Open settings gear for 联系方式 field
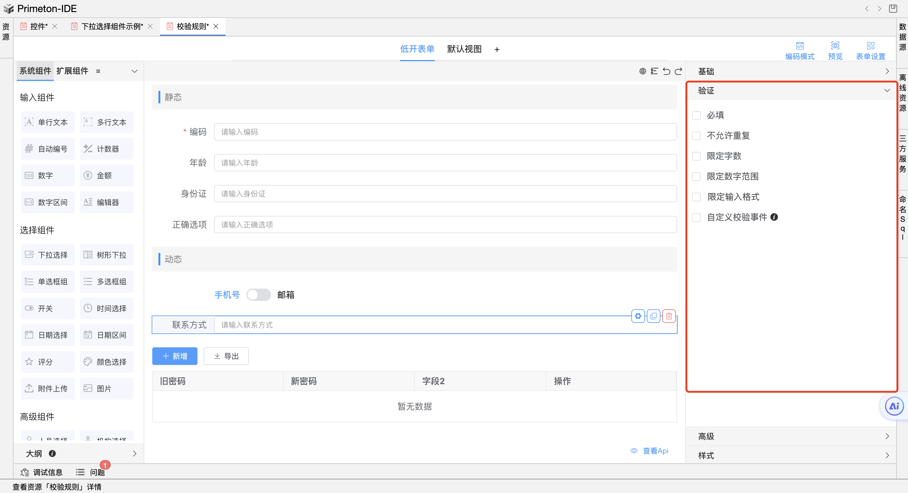 click(638, 316)
